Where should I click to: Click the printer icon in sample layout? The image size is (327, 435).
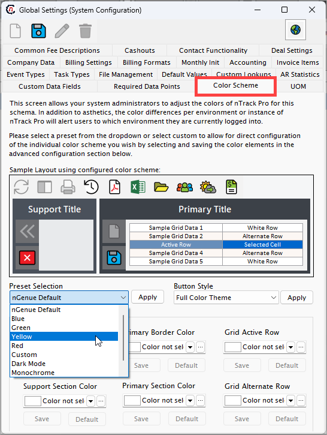click(68, 187)
